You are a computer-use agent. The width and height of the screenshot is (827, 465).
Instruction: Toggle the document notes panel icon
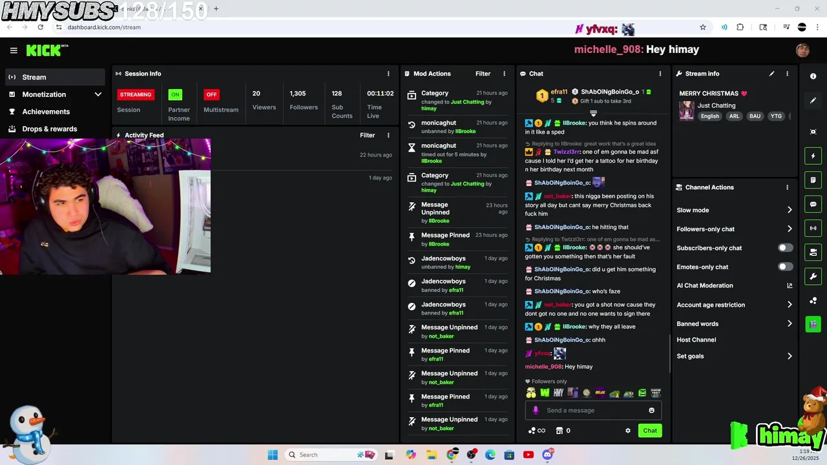click(813, 180)
